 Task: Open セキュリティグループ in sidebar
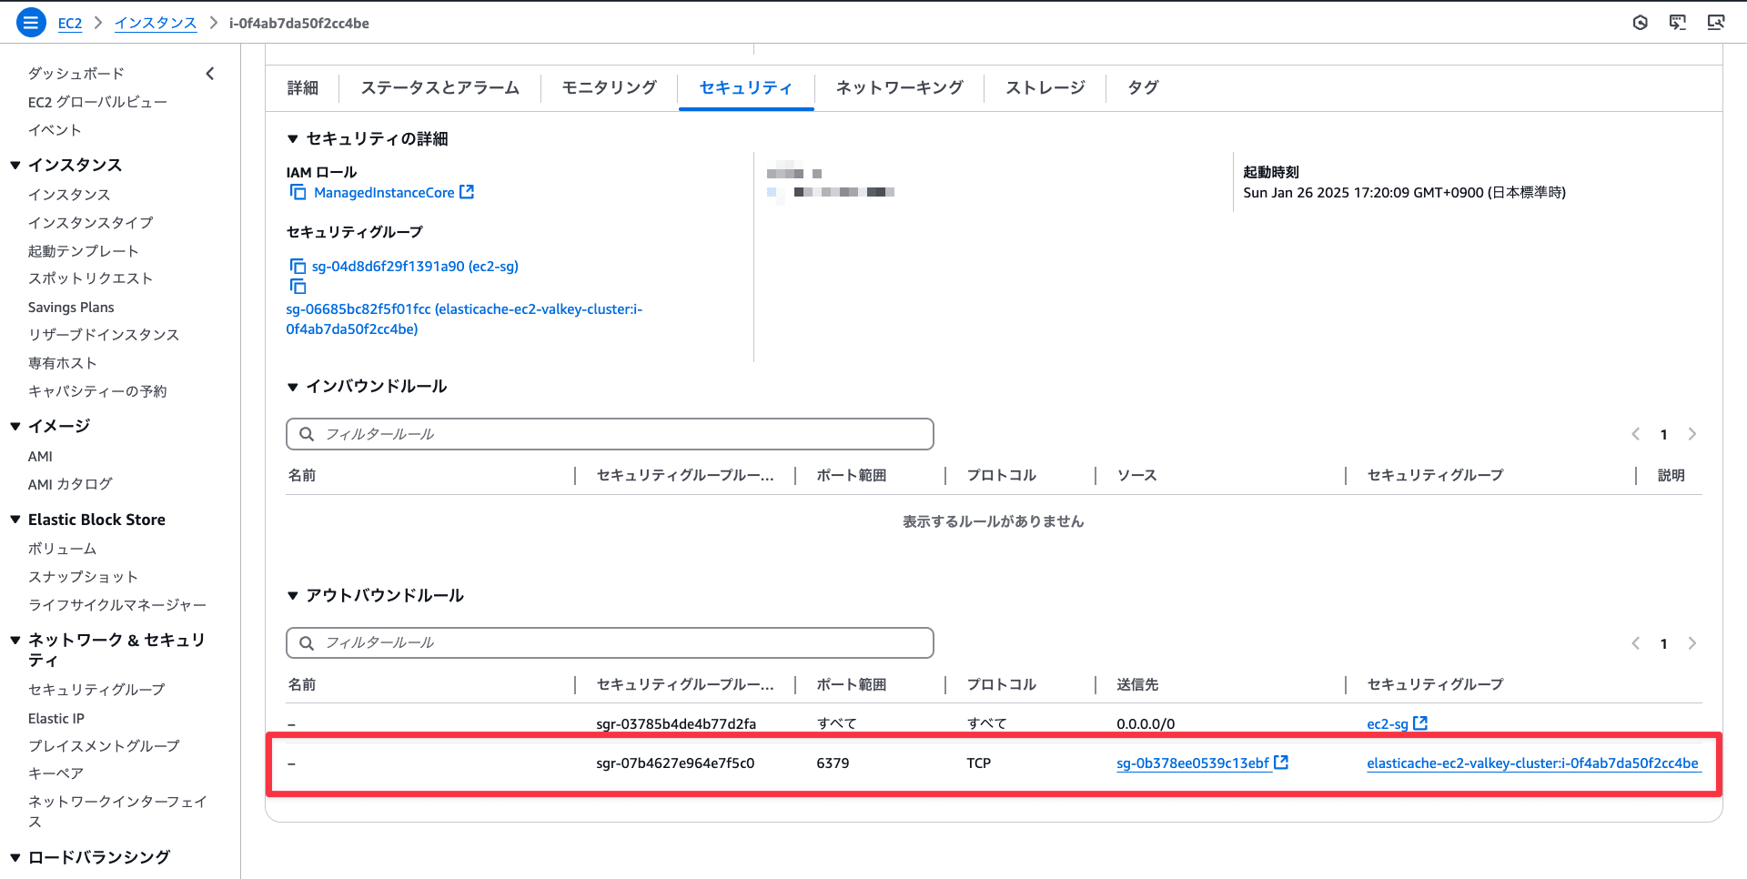(x=96, y=690)
